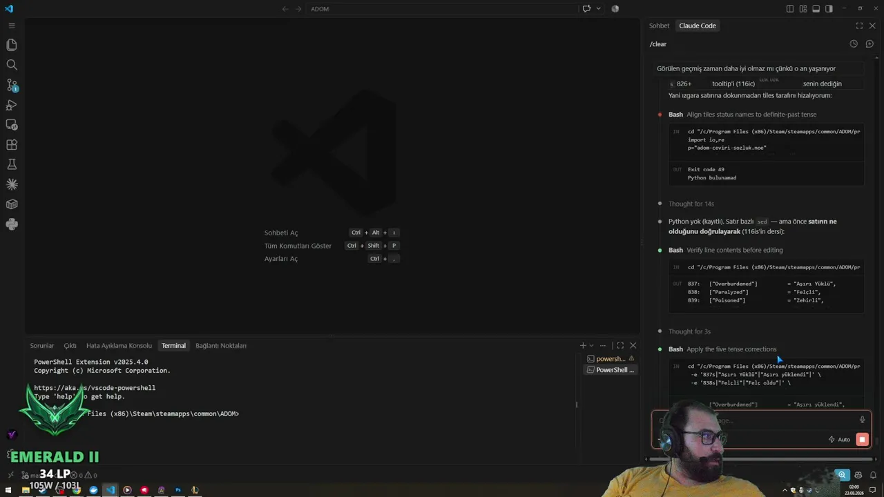Open the VS Code taskbar icon

point(110,490)
